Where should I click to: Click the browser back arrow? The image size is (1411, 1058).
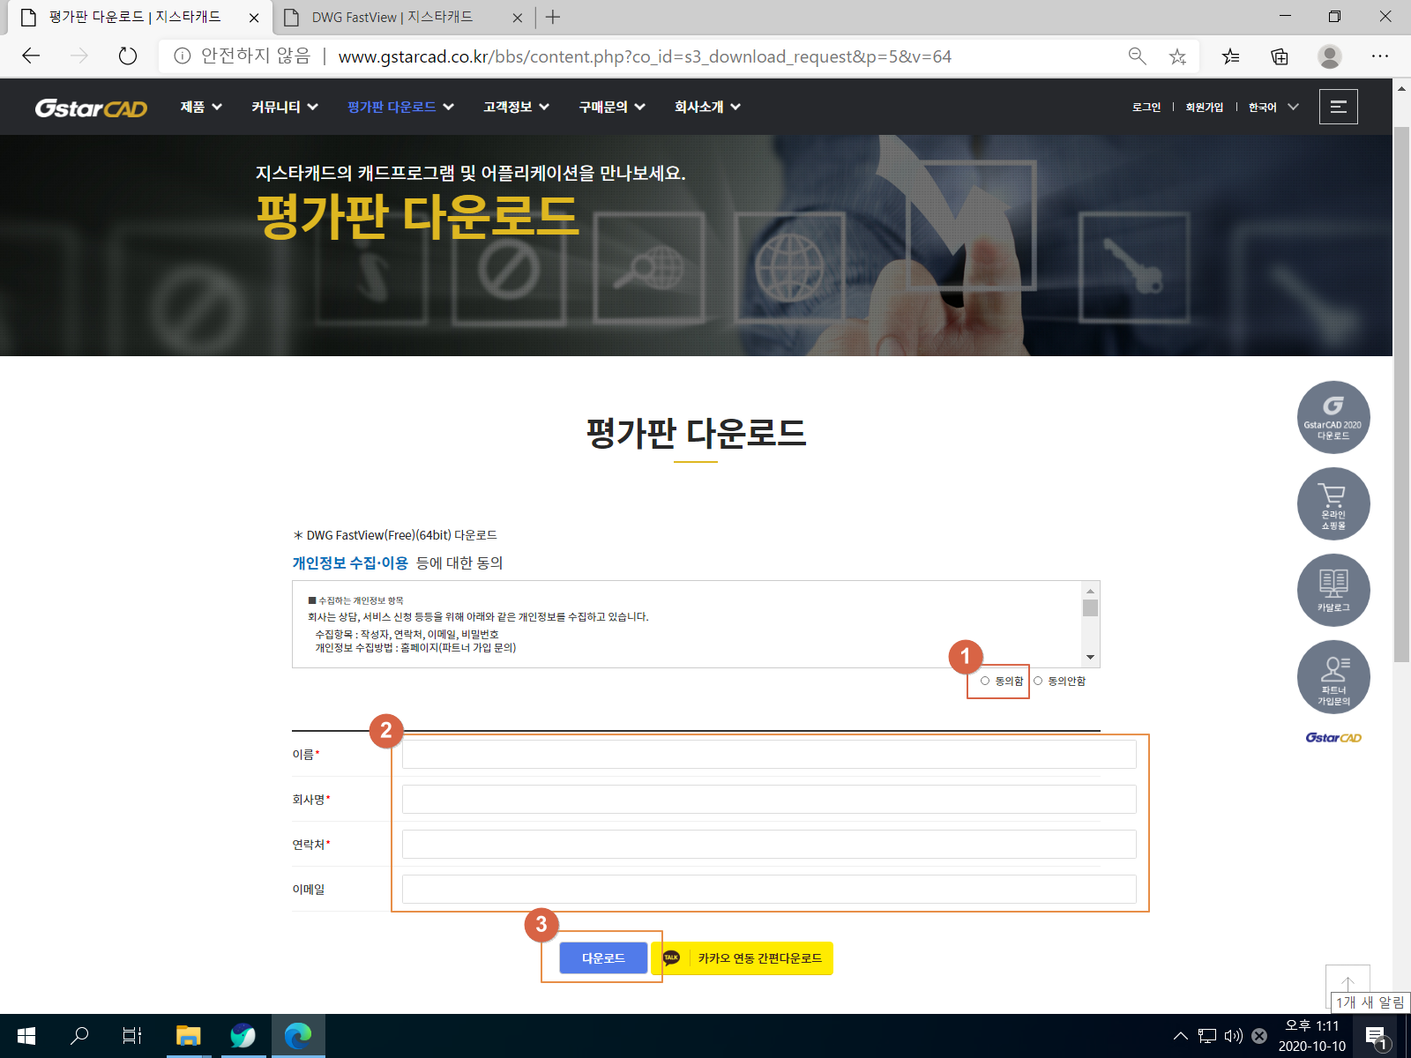pos(31,56)
